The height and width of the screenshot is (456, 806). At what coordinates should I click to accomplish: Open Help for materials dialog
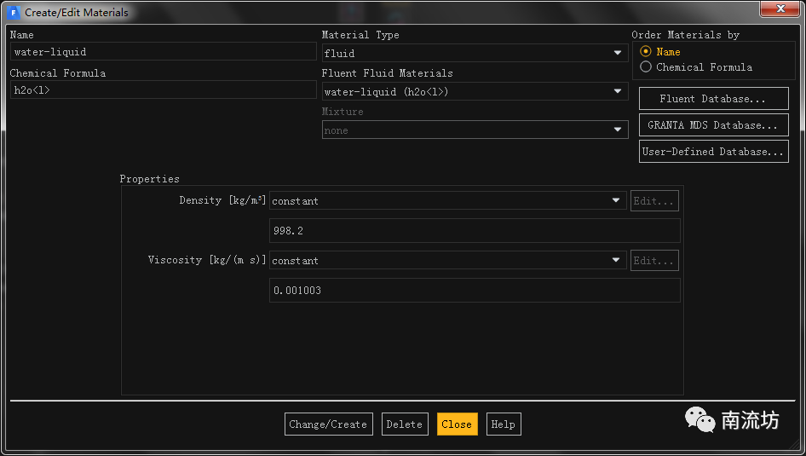pos(504,424)
